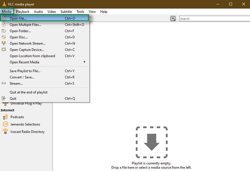
Task: Focus the playlist Search field
Action: click(x=215, y=19)
